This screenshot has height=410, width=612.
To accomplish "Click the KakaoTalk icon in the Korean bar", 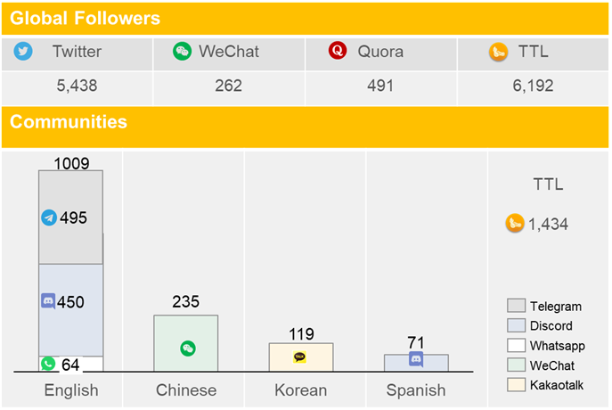I will click(x=299, y=357).
